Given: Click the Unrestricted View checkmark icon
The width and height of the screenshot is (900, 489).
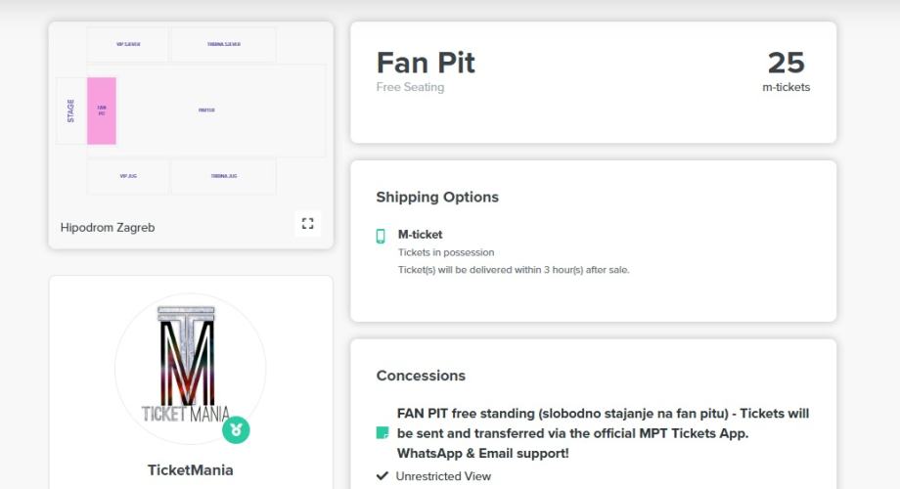Looking at the screenshot, I should [x=382, y=476].
